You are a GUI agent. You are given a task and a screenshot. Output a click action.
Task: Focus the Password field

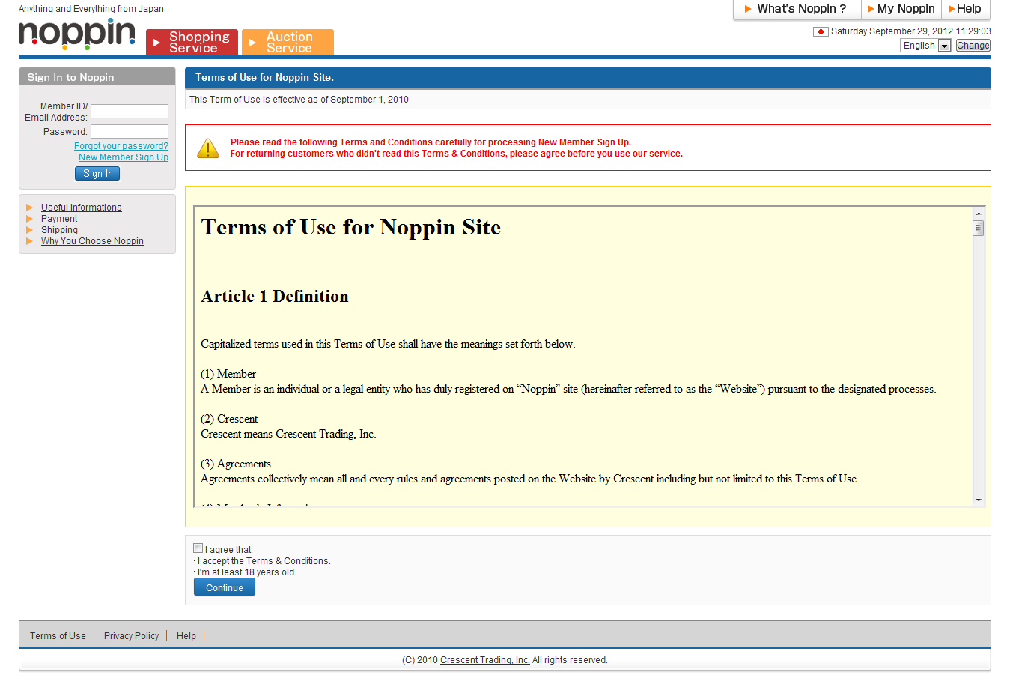click(130, 132)
